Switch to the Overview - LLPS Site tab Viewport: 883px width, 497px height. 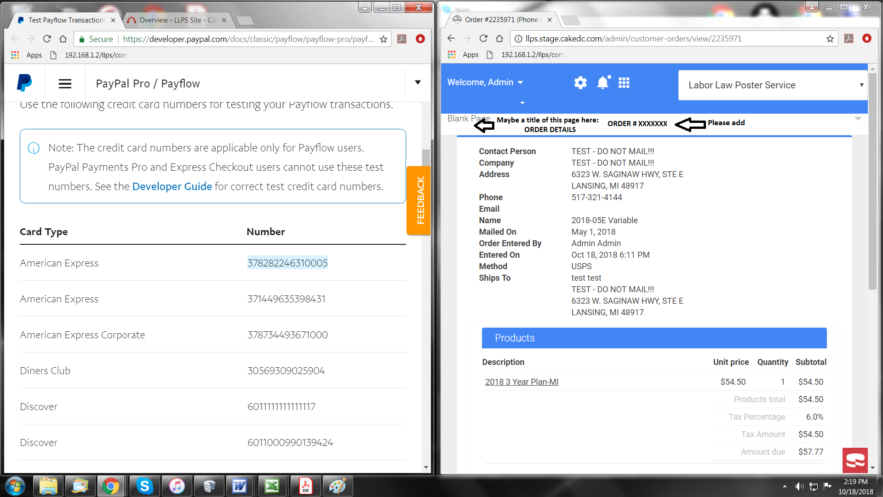point(177,20)
